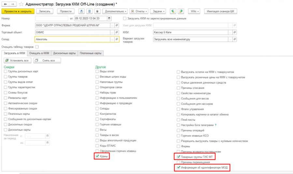
Task: Click 'Снять все' to uncheck all
Action: 47,60
